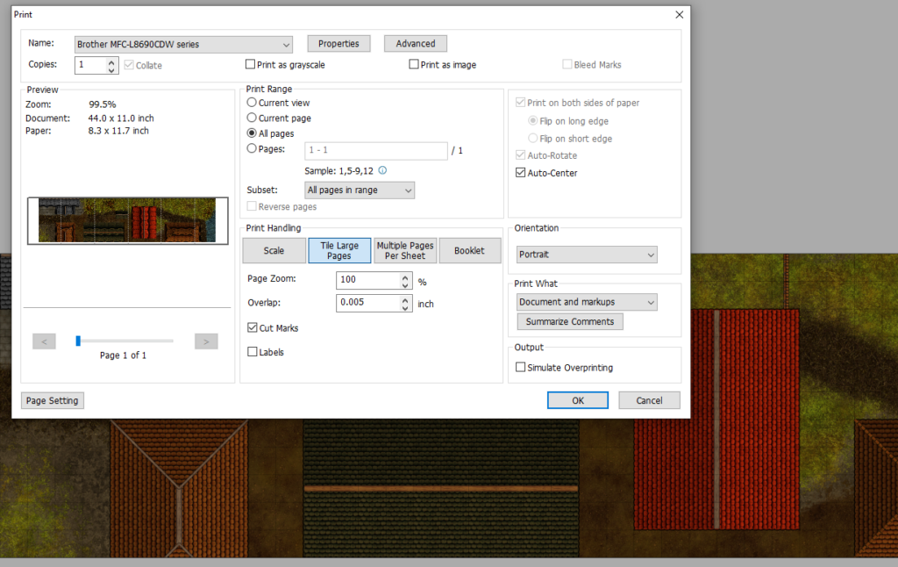
Task: Enable the Labels checkbox
Action: pyautogui.click(x=253, y=352)
